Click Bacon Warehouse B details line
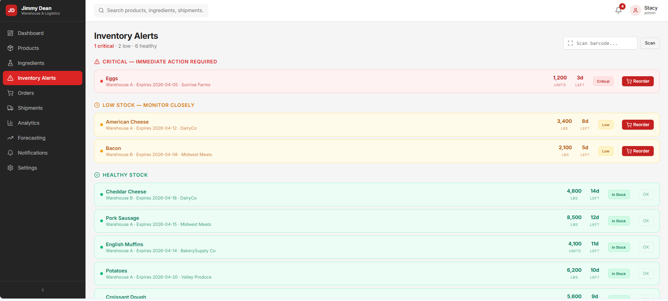668x301 pixels. coord(159,155)
